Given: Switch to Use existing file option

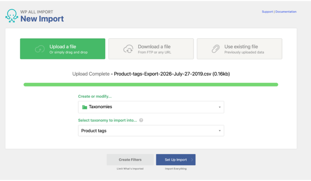Looking at the screenshot, I should (x=240, y=49).
